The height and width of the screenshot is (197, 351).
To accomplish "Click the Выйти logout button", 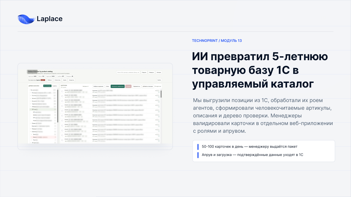I will [x=159, y=80].
